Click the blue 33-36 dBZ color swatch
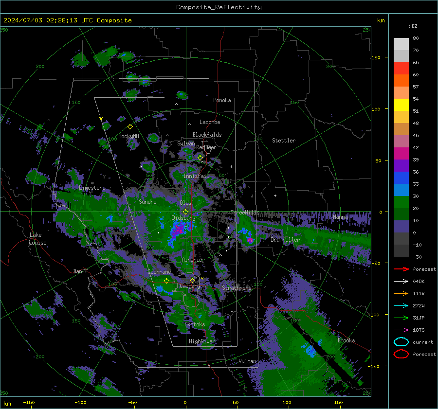438x409 pixels. click(401, 178)
